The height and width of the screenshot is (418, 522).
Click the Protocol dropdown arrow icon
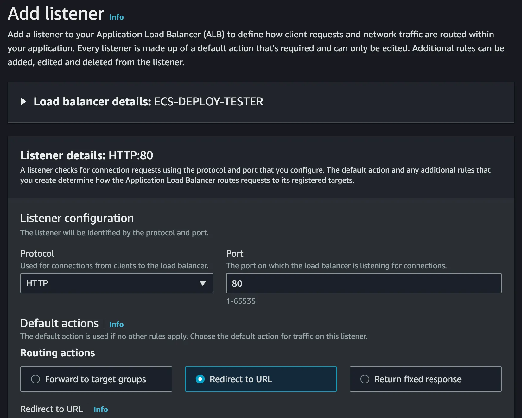[203, 283]
